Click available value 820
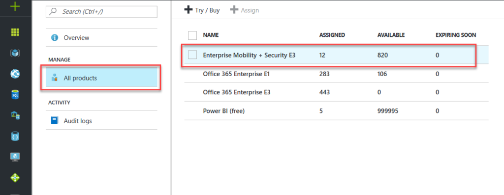The image size is (504, 195). (x=382, y=55)
